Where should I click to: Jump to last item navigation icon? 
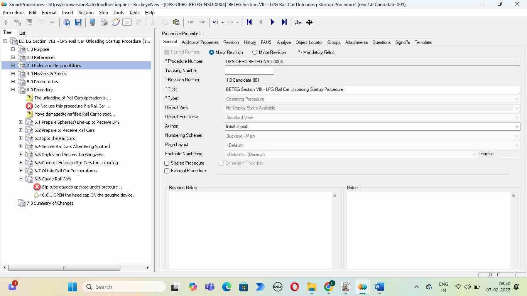(x=284, y=22)
